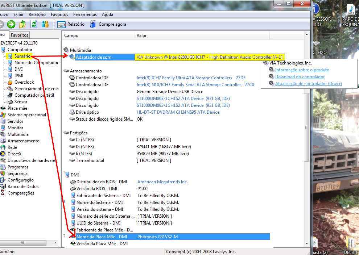Open the Favoritos menu

pyautogui.click(x=59, y=14)
